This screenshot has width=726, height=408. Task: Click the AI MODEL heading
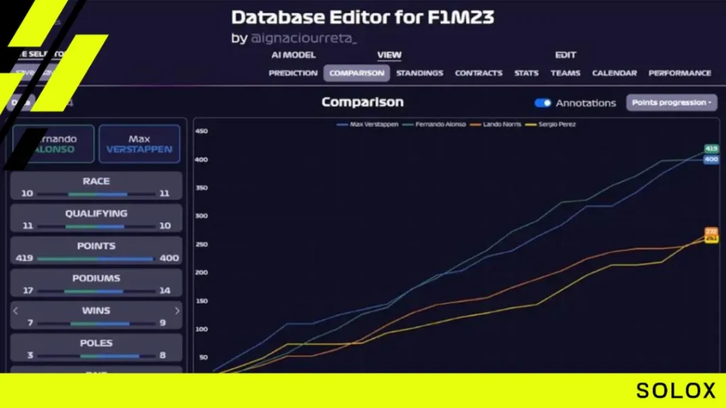293,55
